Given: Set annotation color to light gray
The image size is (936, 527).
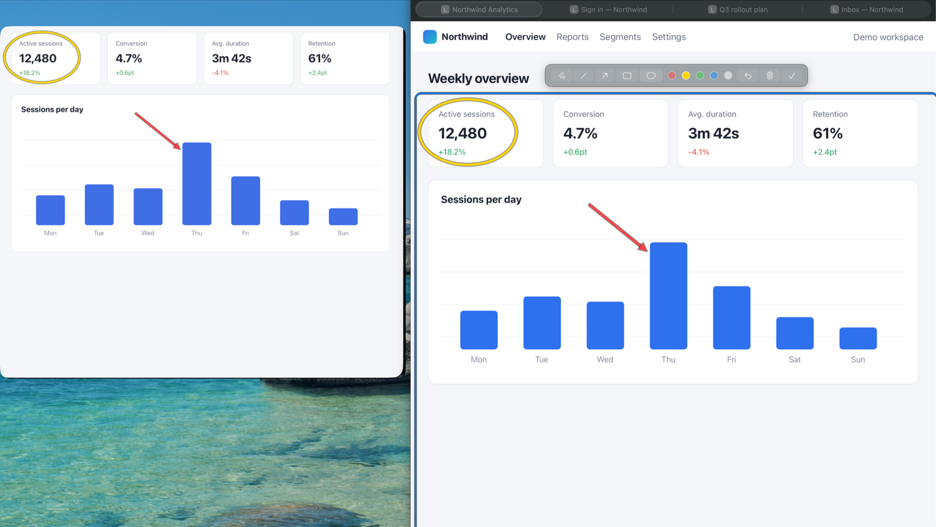Looking at the screenshot, I should click(728, 75).
